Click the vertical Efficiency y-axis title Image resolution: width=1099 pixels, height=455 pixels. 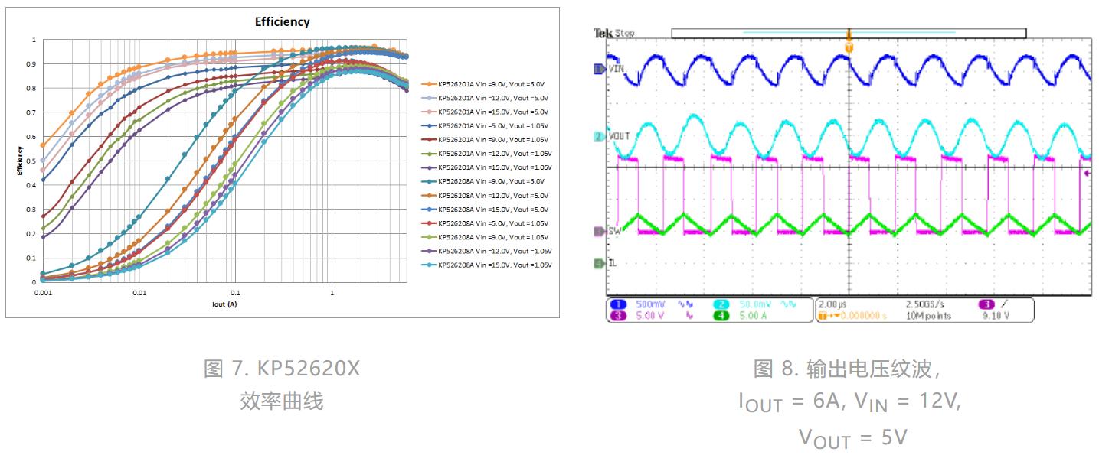pyautogui.click(x=21, y=161)
